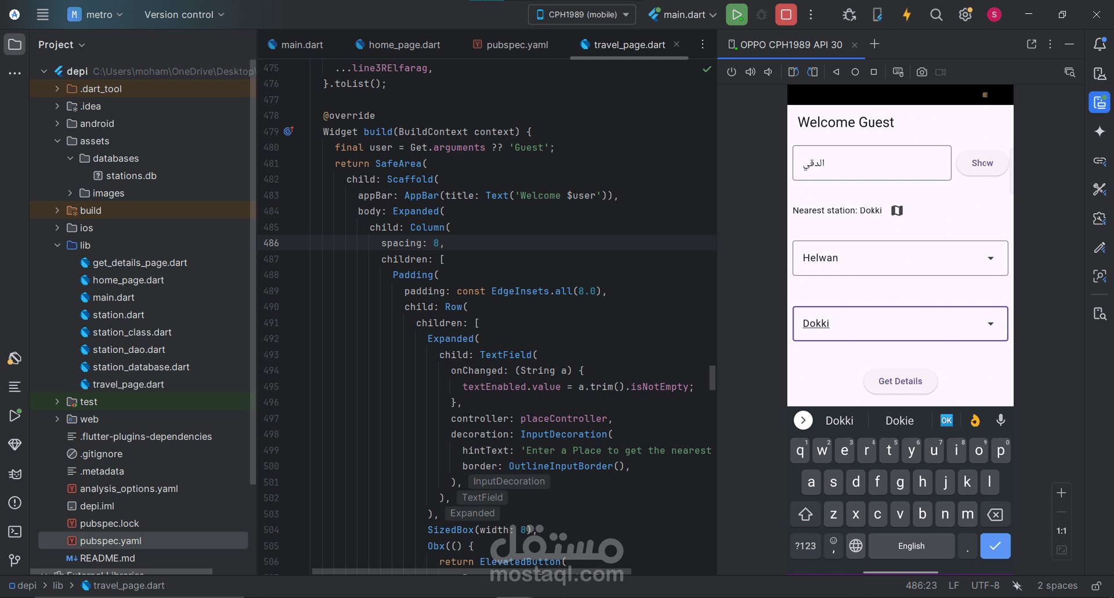The image size is (1114, 598).
Task: Click line separator LF in status bar
Action: [953, 586]
